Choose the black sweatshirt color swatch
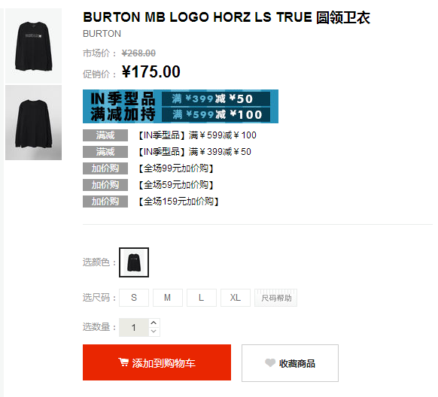 click(134, 262)
